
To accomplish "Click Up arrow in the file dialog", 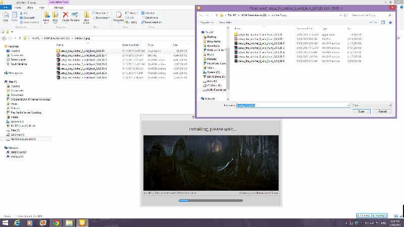I will pyautogui.click(x=217, y=16).
